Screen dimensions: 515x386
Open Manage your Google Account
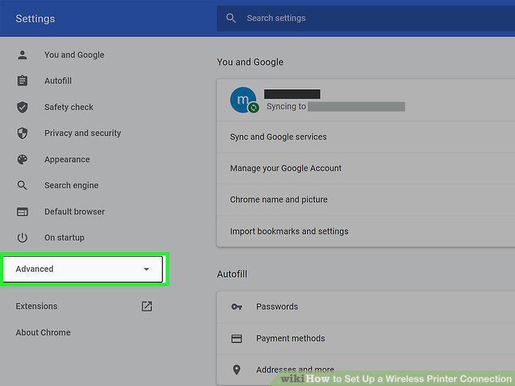[366, 168]
